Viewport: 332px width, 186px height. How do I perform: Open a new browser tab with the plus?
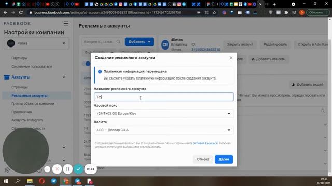point(274,4)
